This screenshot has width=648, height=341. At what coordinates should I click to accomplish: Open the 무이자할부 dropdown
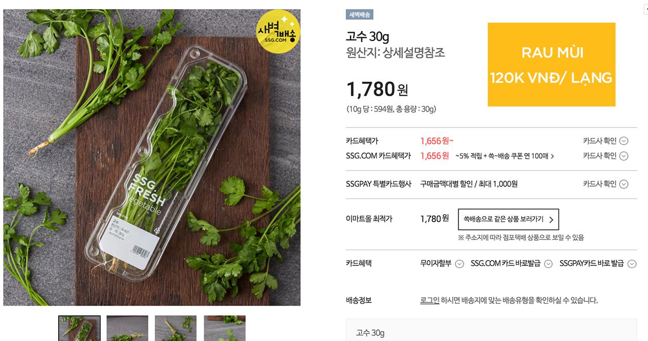[459, 264]
